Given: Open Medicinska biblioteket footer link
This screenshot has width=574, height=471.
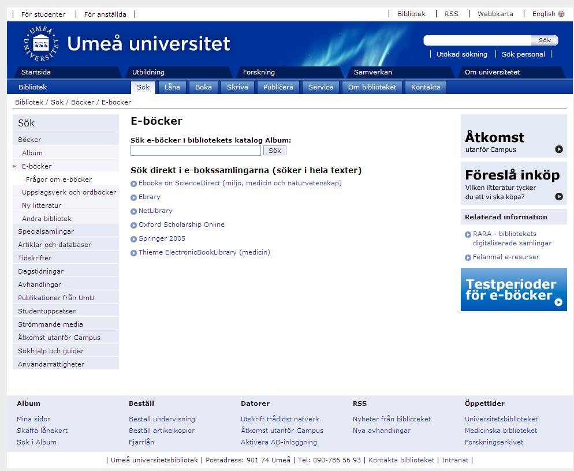Looking at the screenshot, I should (x=501, y=431).
